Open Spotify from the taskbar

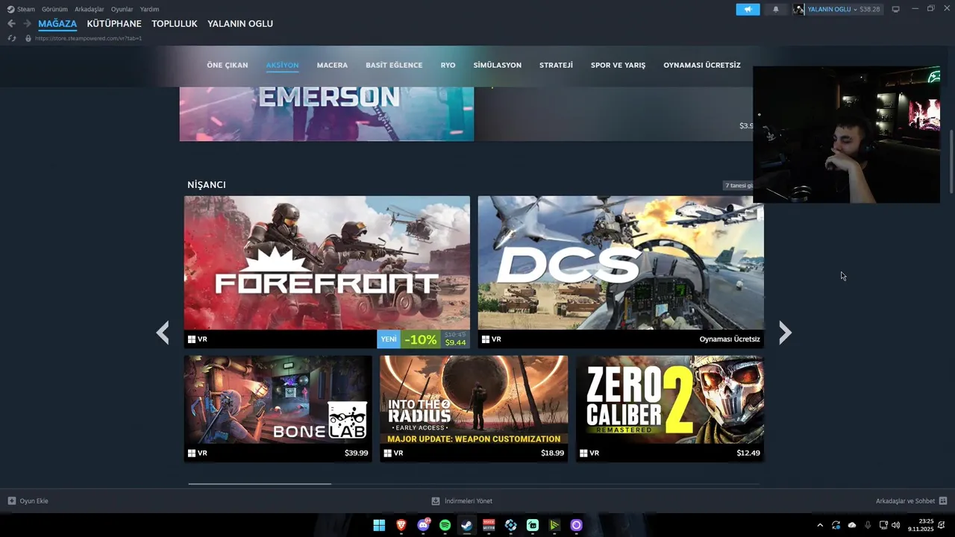click(445, 525)
